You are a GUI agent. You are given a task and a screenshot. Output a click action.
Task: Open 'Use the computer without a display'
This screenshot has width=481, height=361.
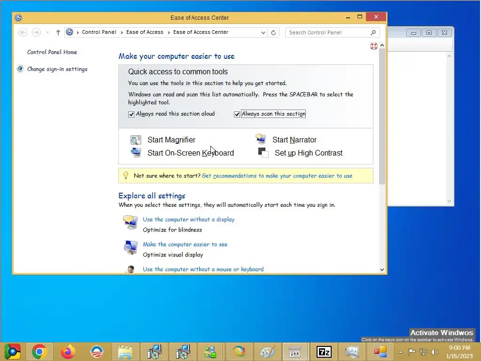[189, 220]
